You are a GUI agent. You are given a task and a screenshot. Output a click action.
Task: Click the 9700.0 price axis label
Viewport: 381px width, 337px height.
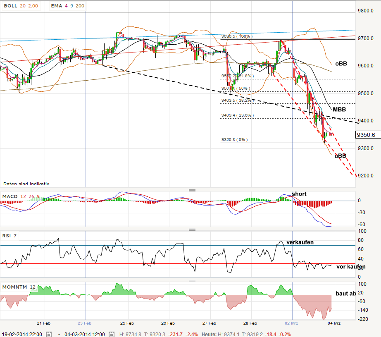[366, 38]
